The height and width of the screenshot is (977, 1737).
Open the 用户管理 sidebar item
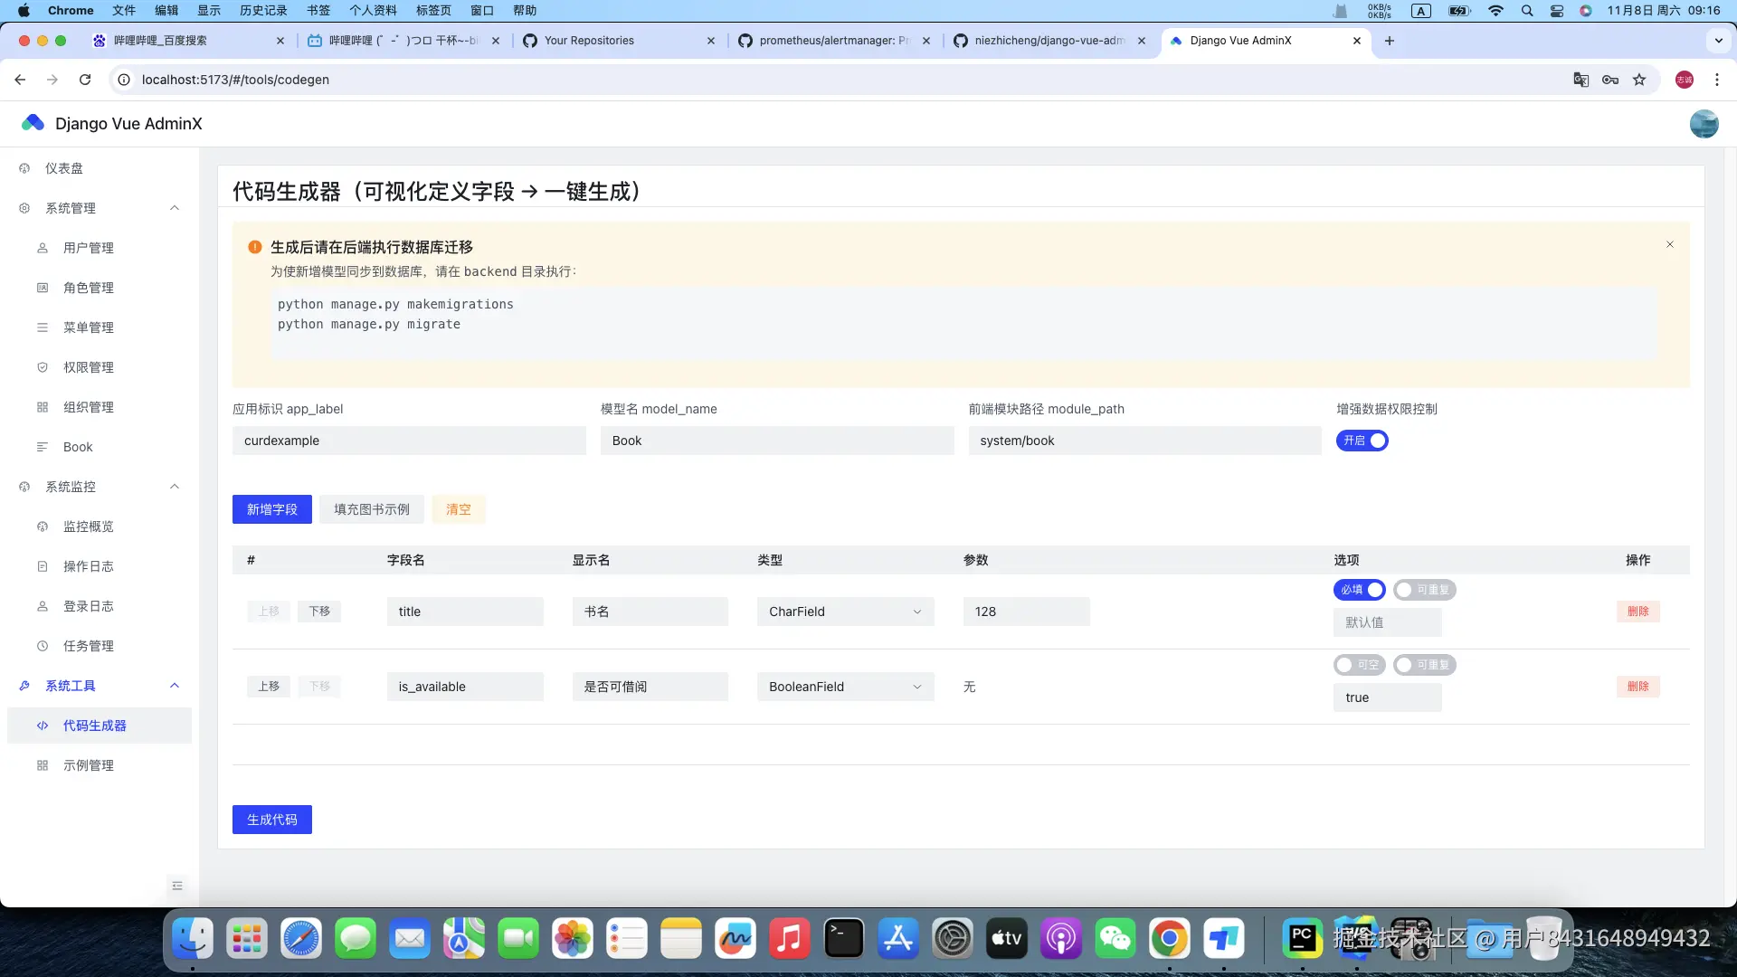pyautogui.click(x=88, y=247)
